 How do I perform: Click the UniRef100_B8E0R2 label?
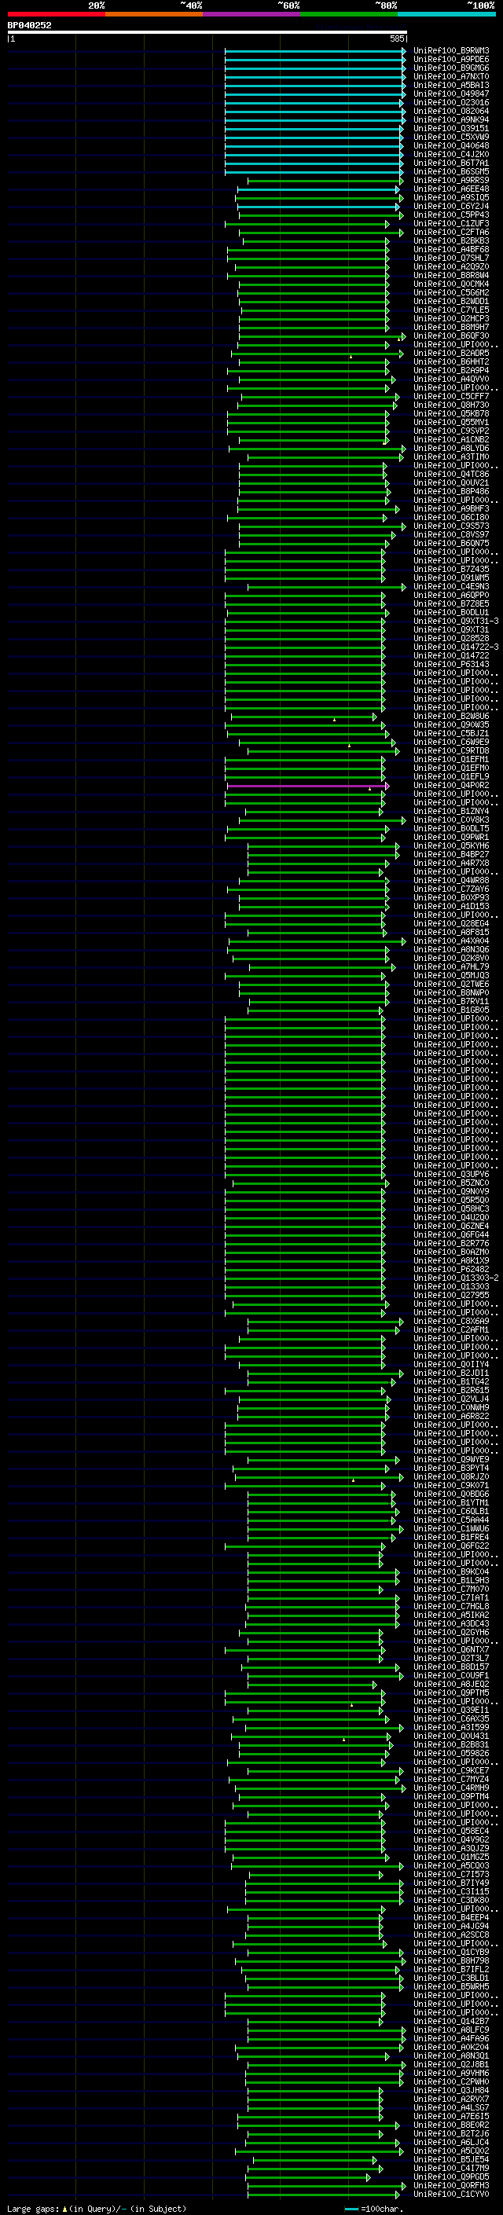(x=451, y=2125)
